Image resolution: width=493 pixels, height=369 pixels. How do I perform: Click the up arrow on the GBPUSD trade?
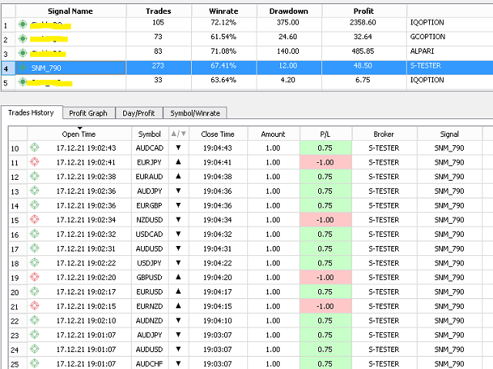(x=178, y=278)
